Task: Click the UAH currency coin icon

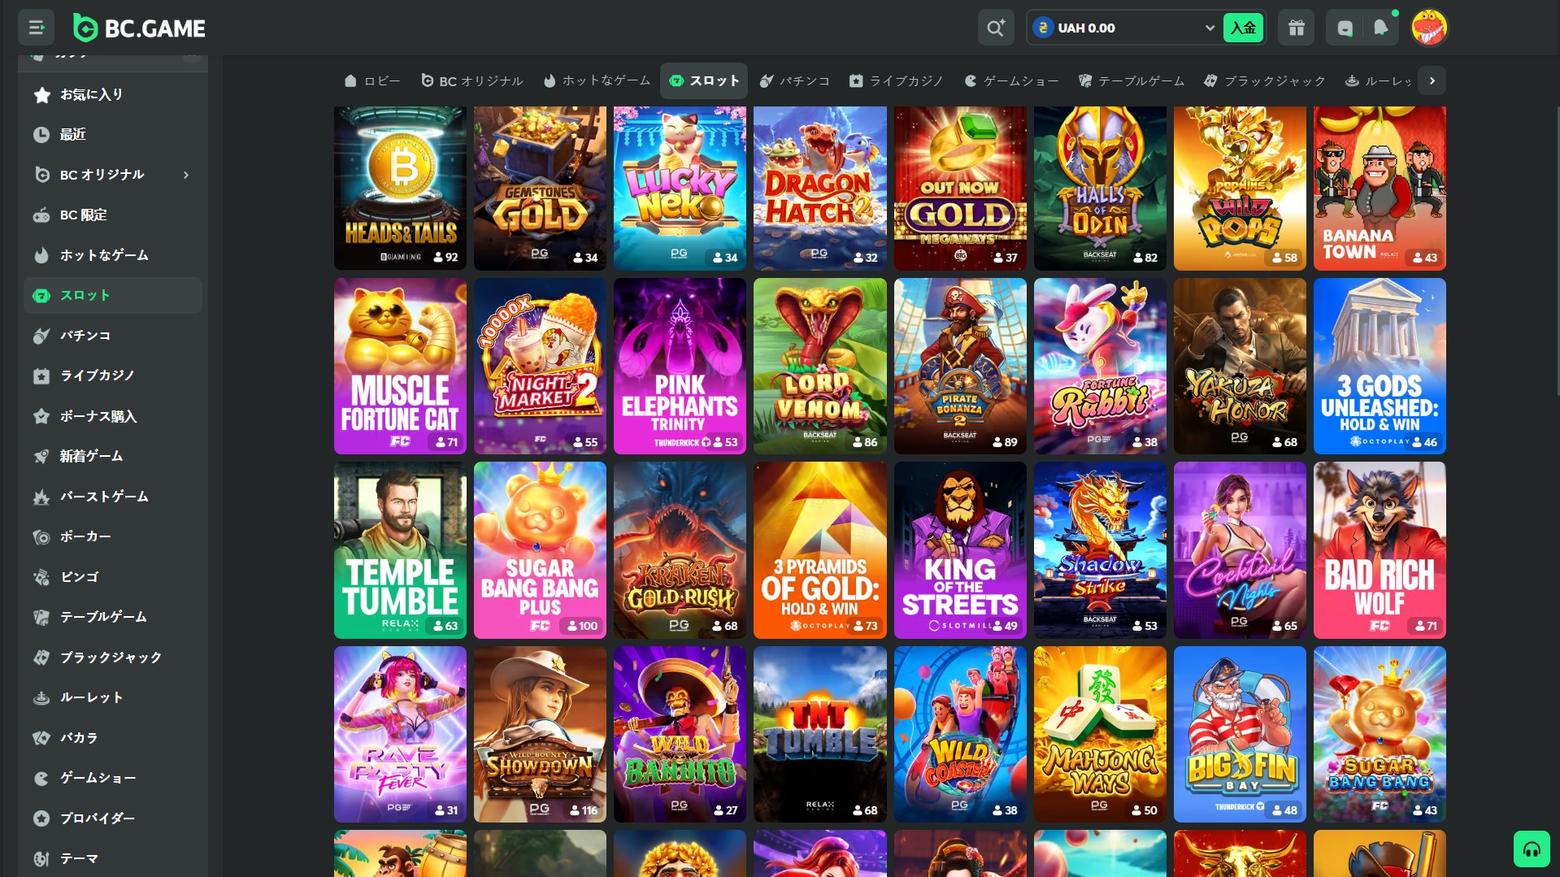Action: (1043, 28)
